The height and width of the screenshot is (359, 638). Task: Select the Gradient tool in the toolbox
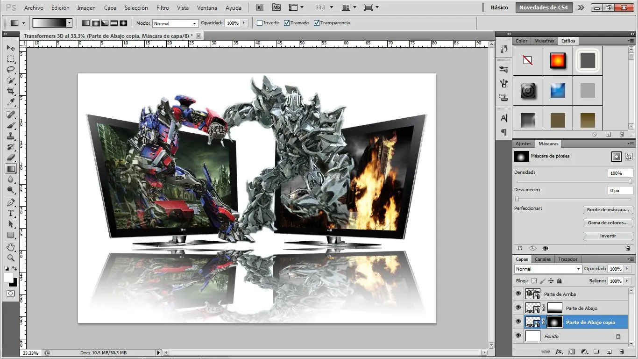[x=11, y=168]
